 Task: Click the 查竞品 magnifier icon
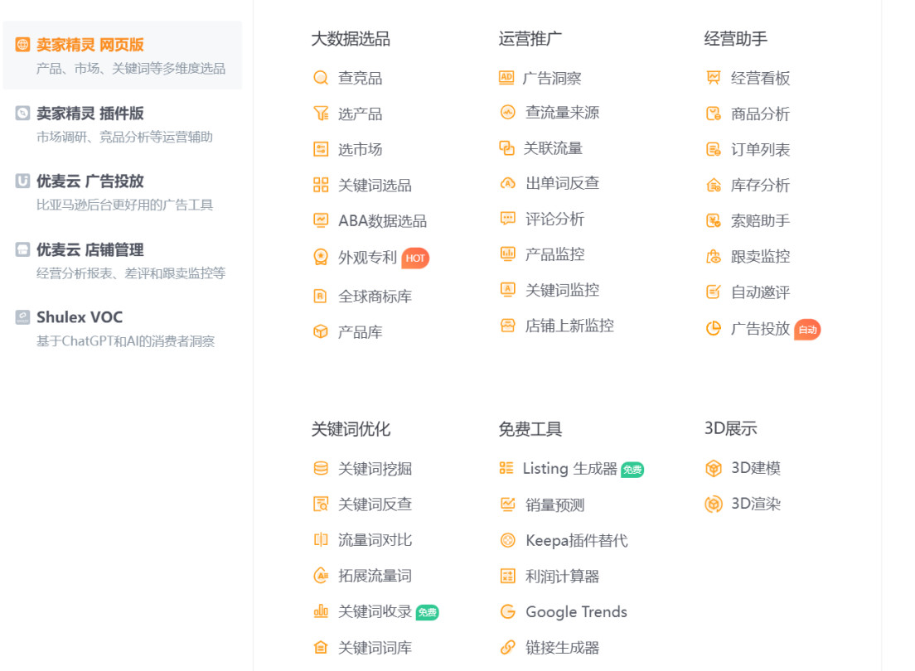[x=321, y=78]
